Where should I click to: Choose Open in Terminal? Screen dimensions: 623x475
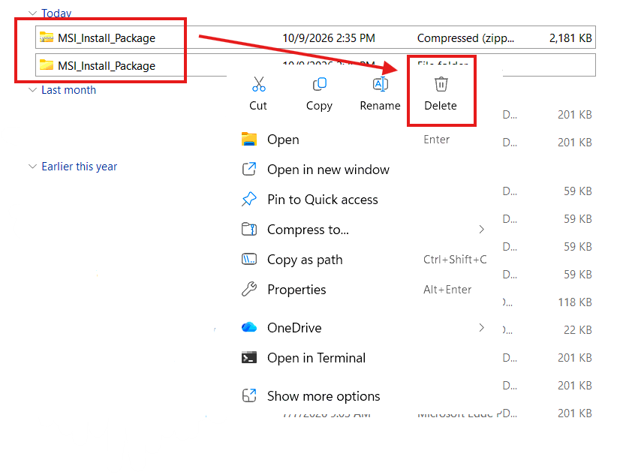[x=316, y=358]
